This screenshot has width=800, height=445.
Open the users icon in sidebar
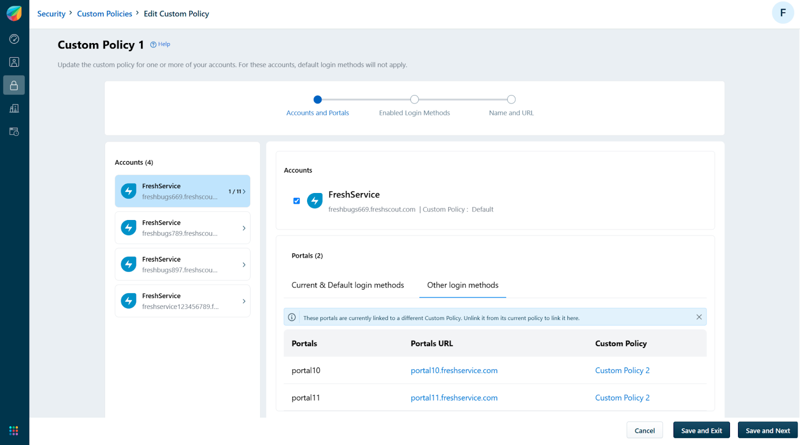pos(14,62)
